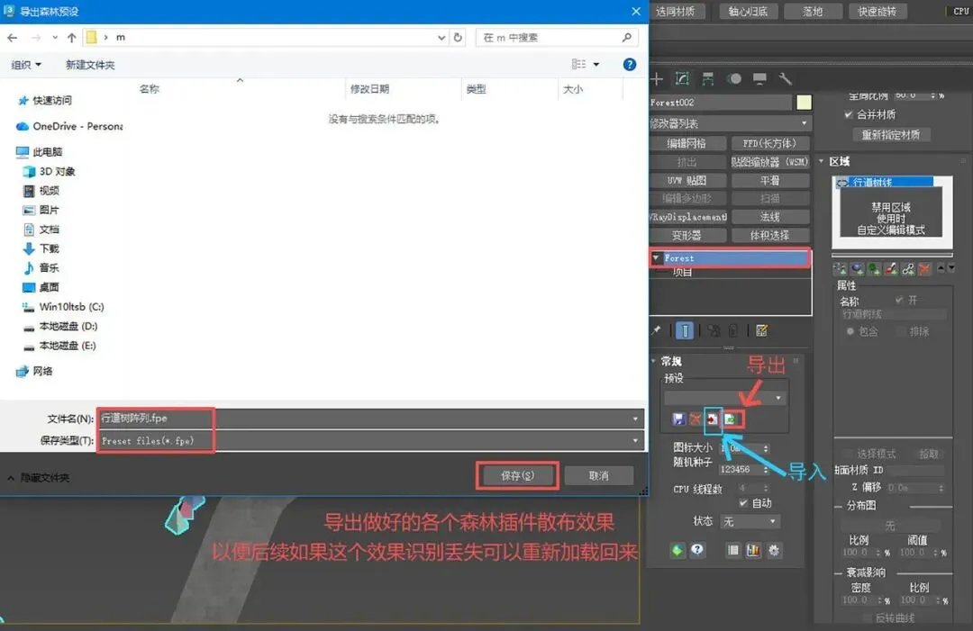
Task: Open the 保存类型 Preset files dropdown
Action: coord(370,441)
